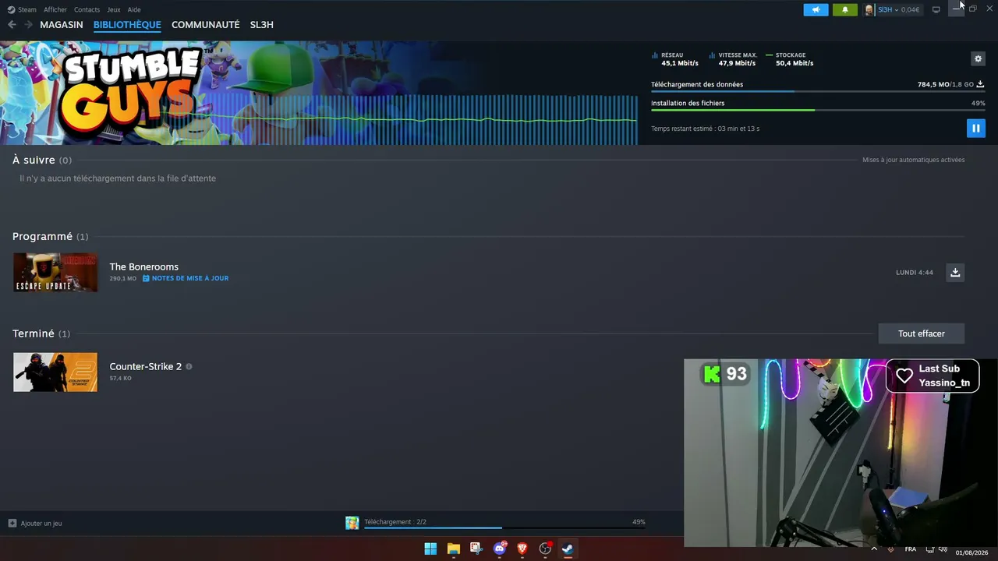Launch Snipping Tool from taskbar
The width and height of the screenshot is (998, 561).
476,549
